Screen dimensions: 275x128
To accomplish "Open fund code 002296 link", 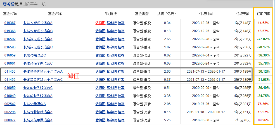I will 10,112.
